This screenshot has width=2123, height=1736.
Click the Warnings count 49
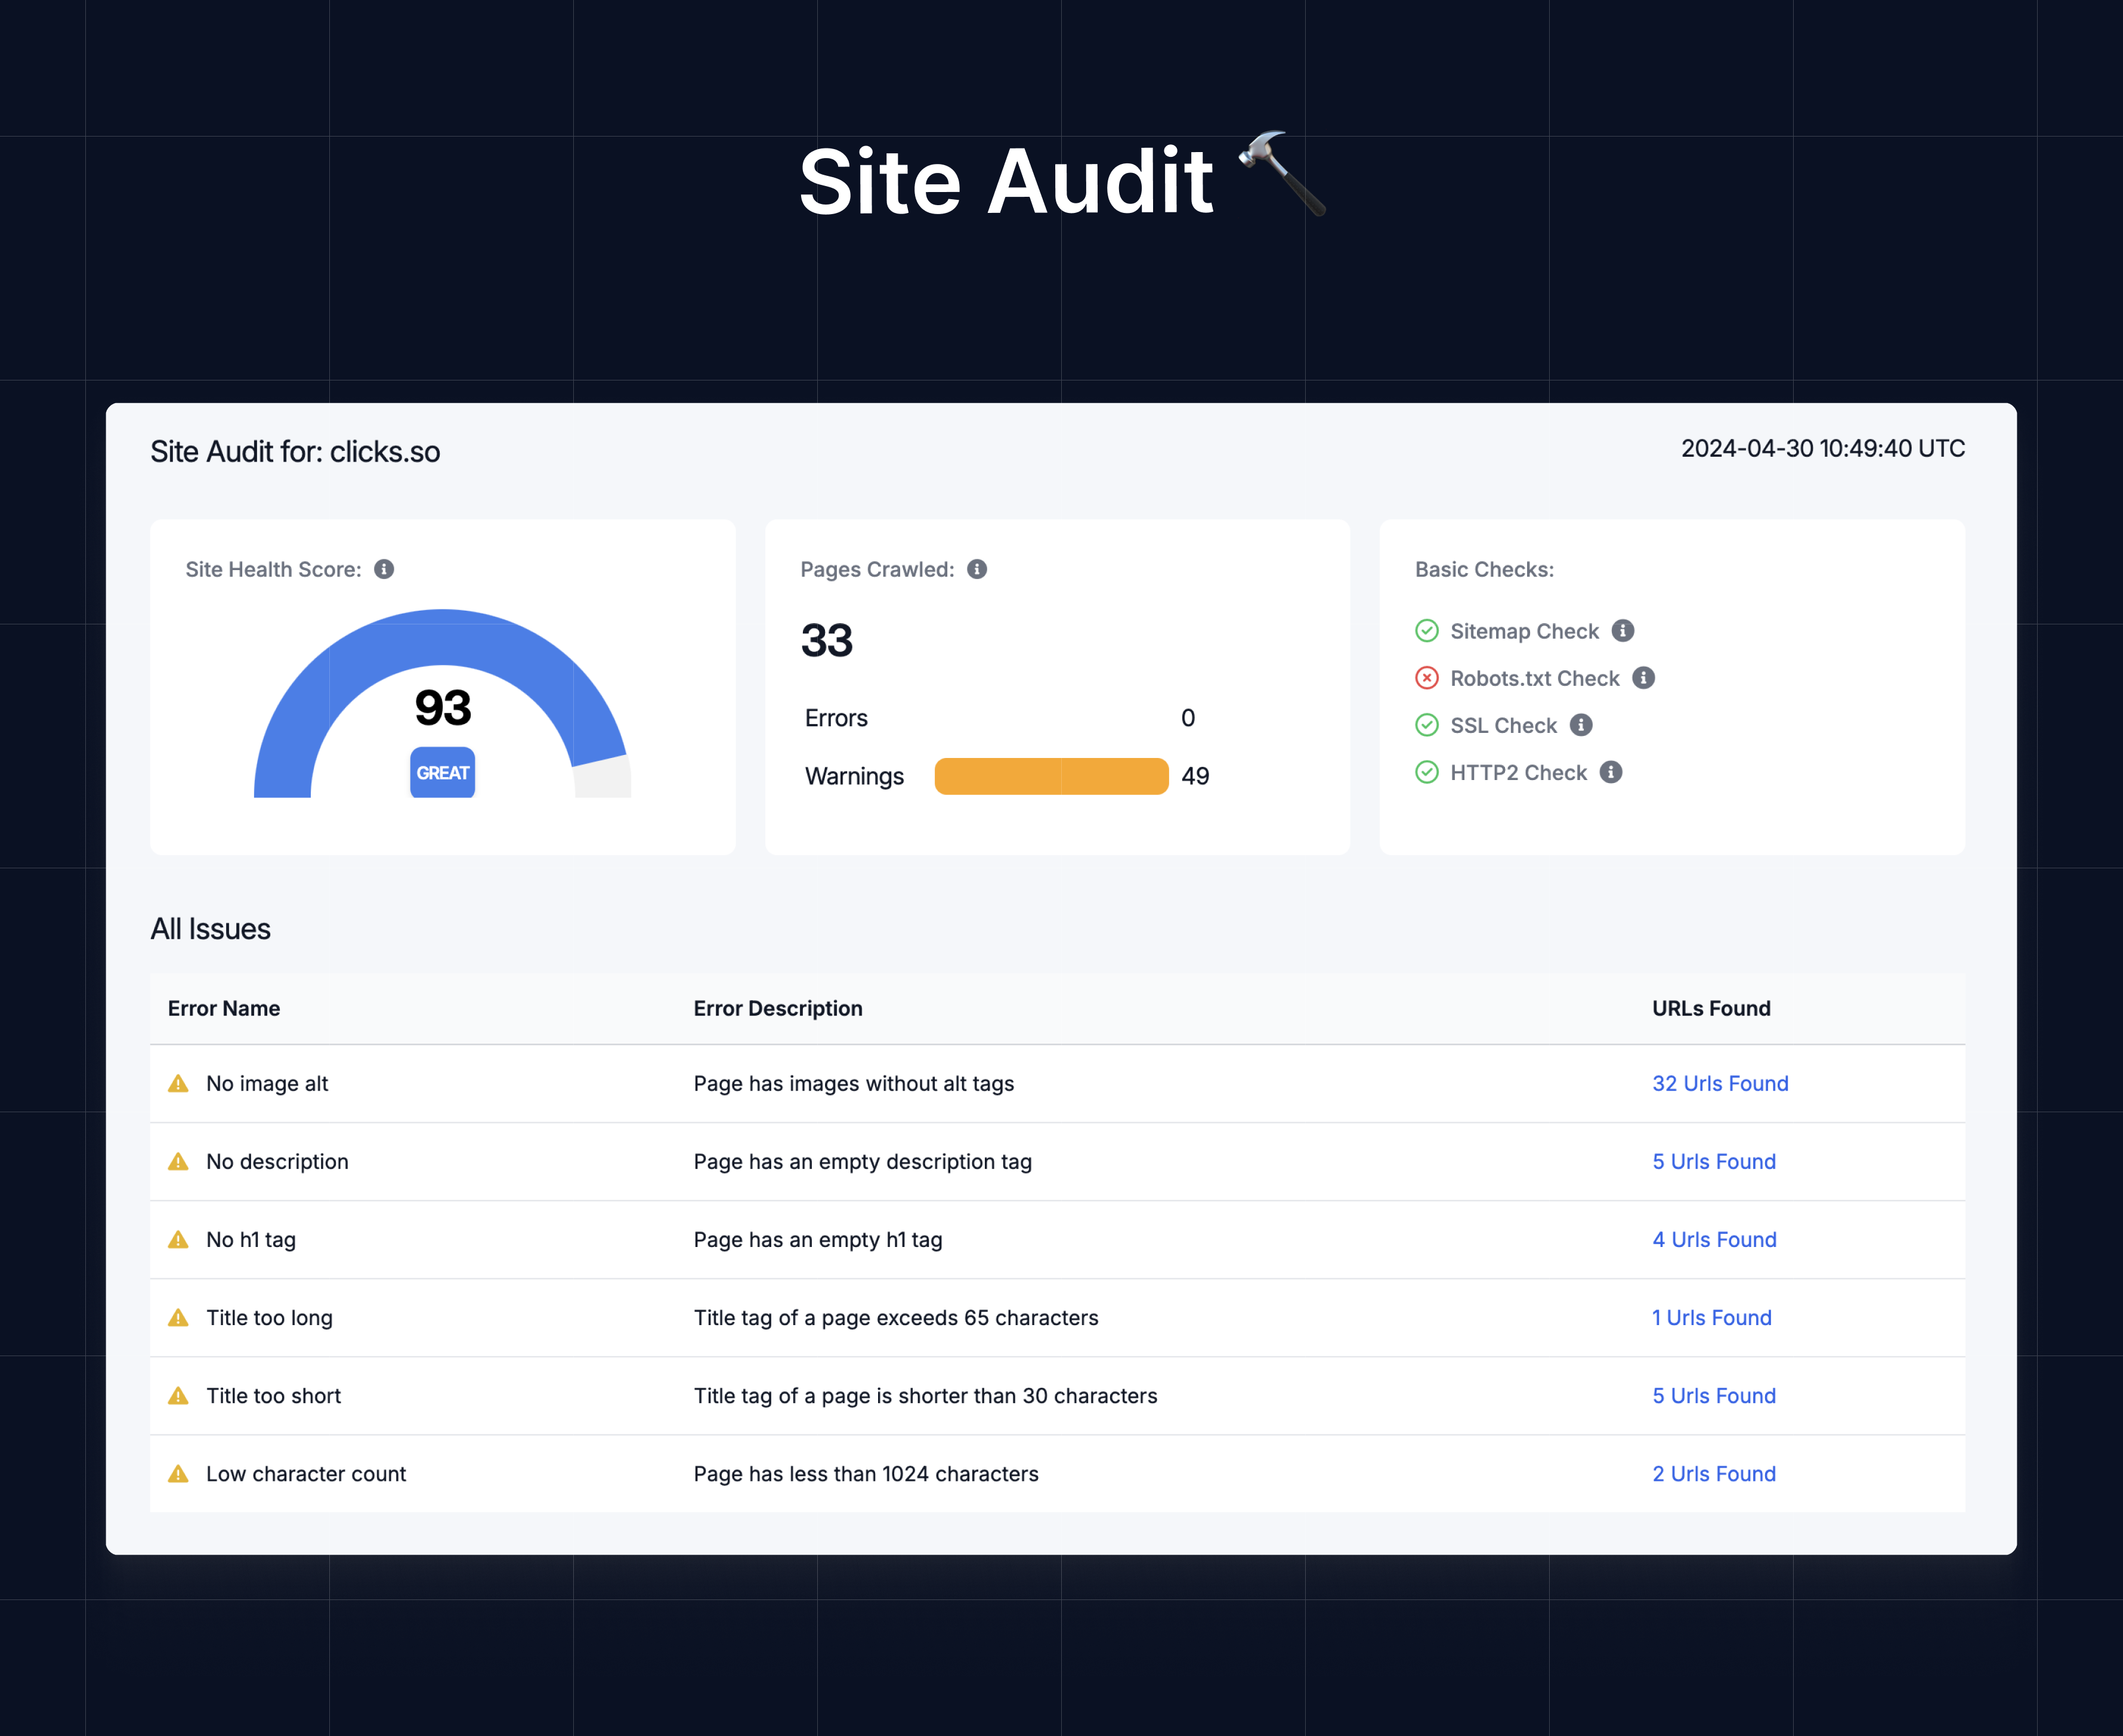point(1195,776)
